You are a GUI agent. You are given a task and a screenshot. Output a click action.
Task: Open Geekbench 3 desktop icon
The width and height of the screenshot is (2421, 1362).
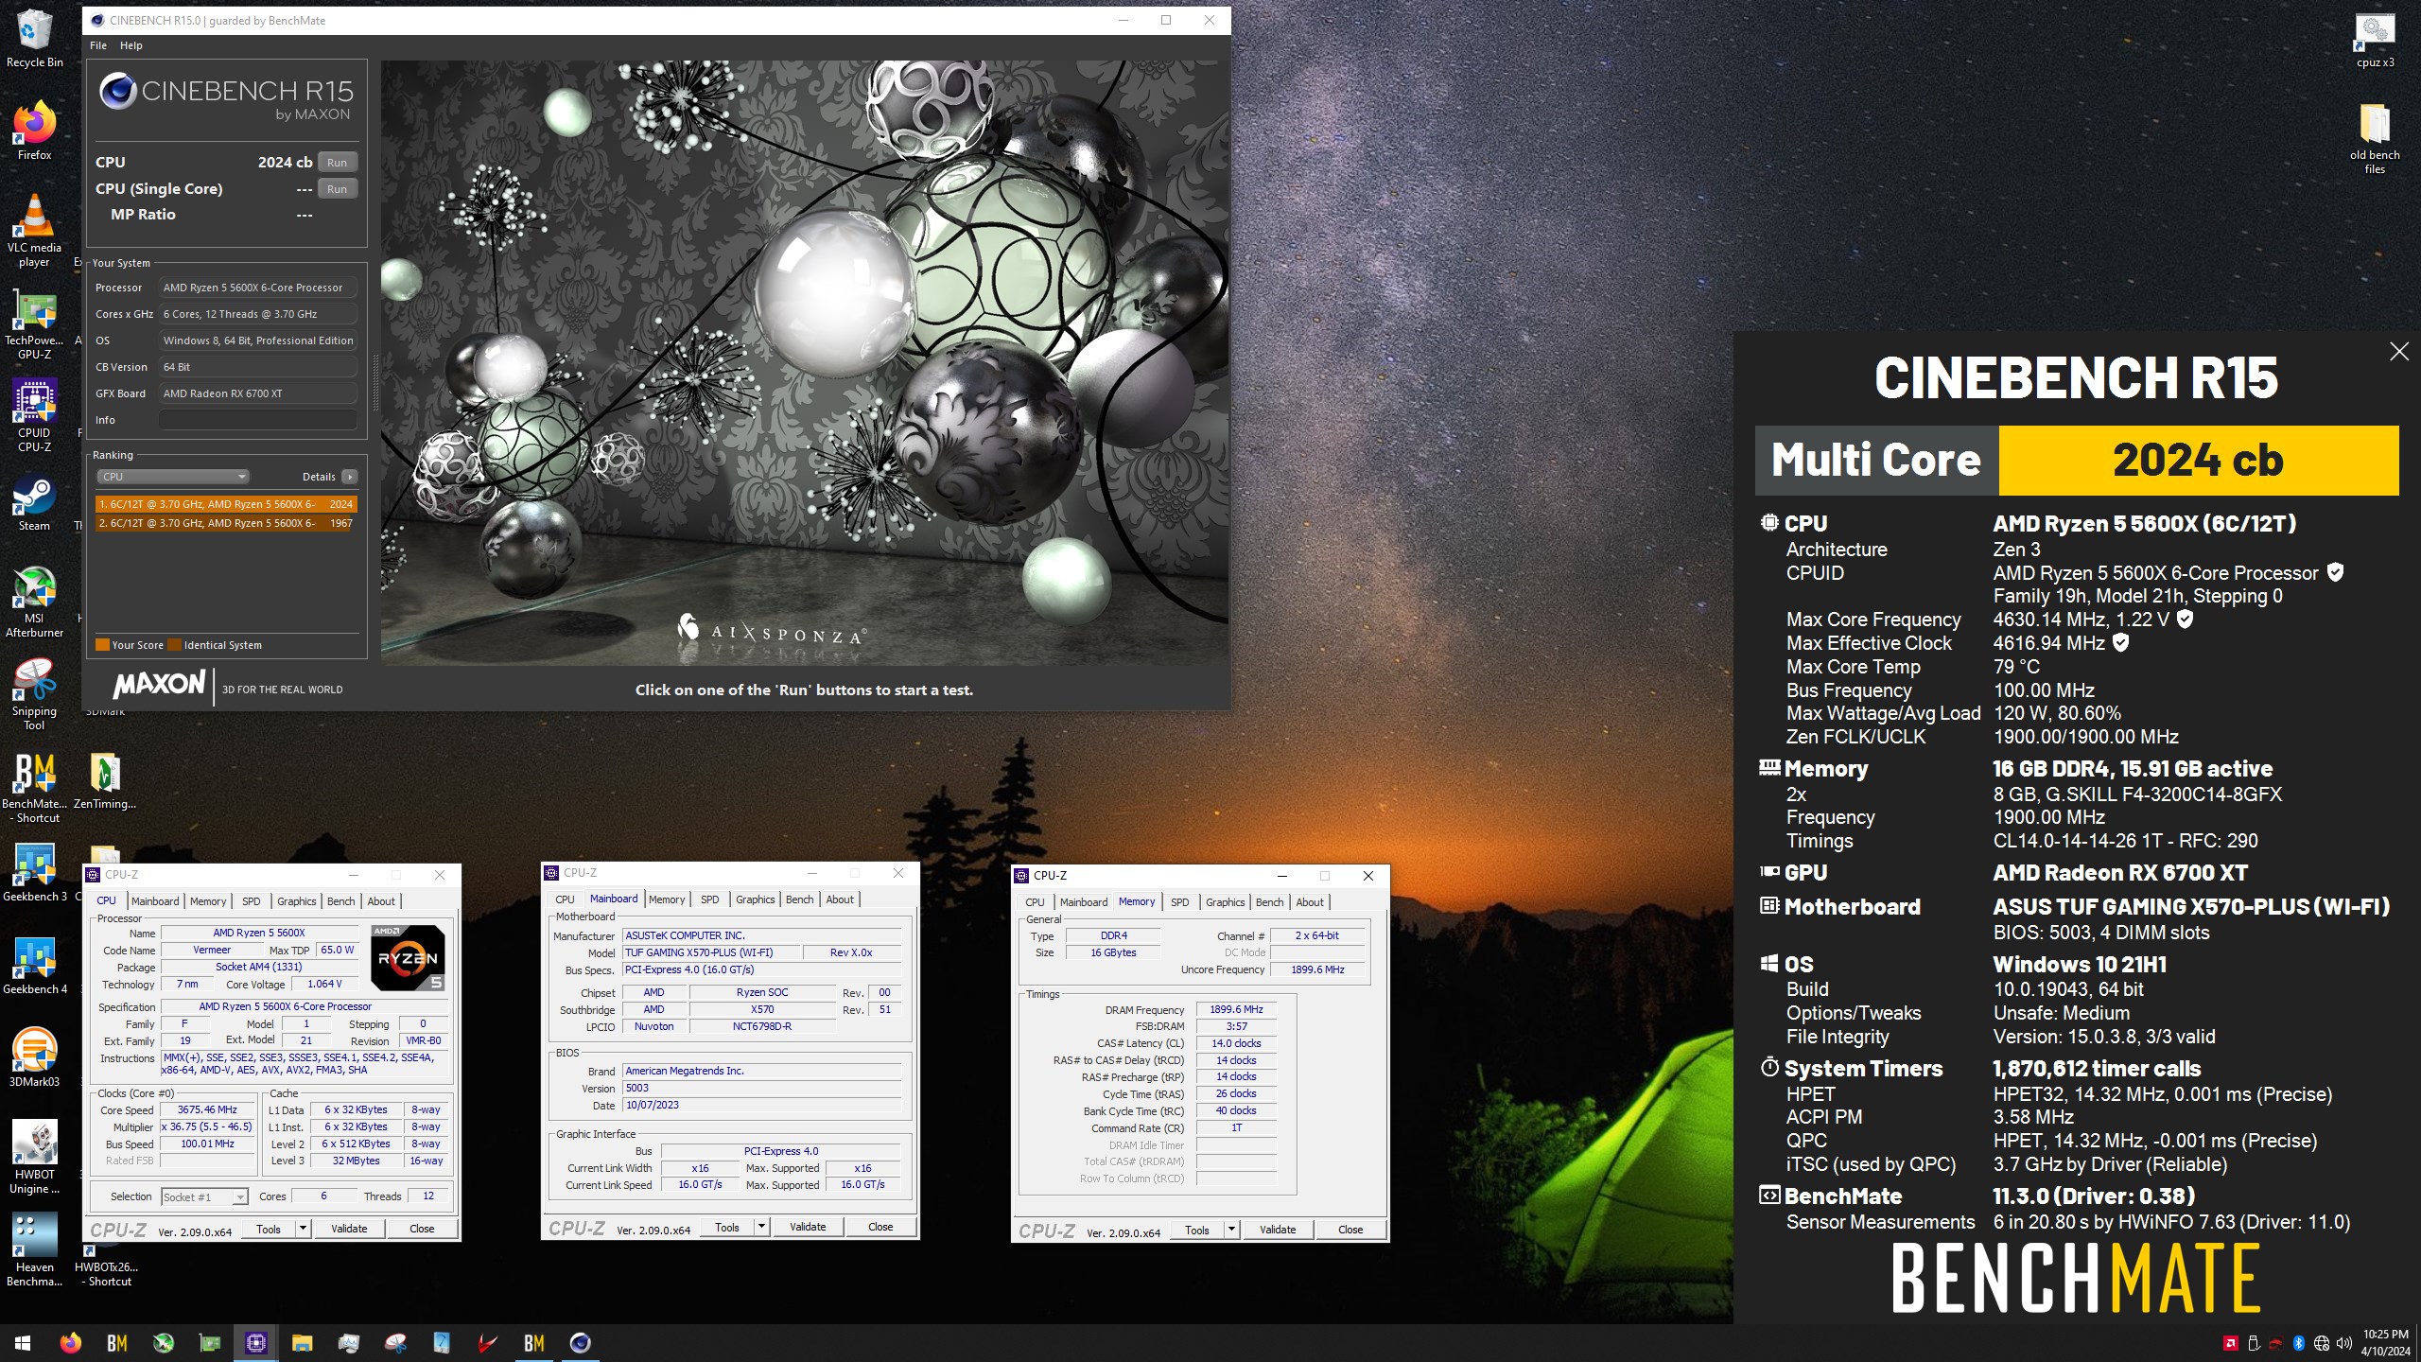click(34, 873)
